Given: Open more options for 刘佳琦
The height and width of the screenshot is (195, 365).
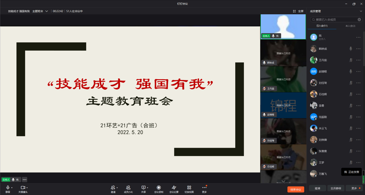Looking at the screenshot, I should point(358,83).
